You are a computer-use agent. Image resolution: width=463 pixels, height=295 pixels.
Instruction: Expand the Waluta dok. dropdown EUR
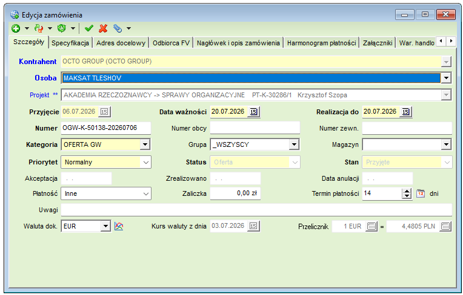click(x=105, y=227)
